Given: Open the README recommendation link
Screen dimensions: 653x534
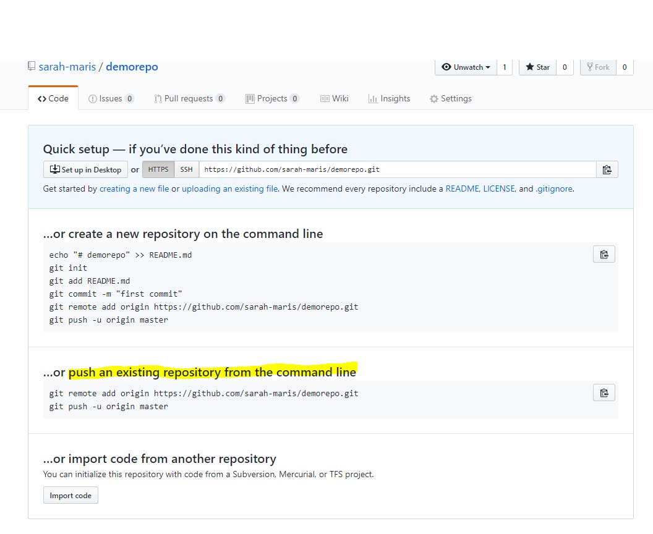Looking at the screenshot, I should [x=463, y=189].
